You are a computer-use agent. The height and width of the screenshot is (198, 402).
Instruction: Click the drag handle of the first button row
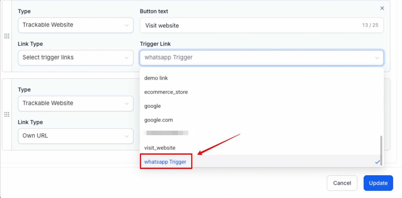pos(7,36)
